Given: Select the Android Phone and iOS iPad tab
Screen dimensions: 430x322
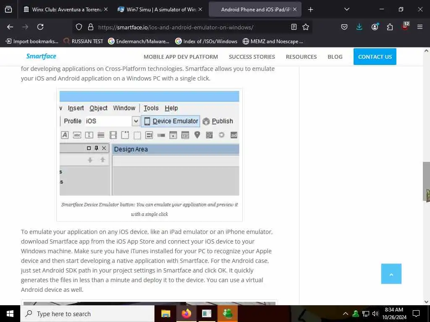Looking at the screenshot, I should tap(255, 9).
